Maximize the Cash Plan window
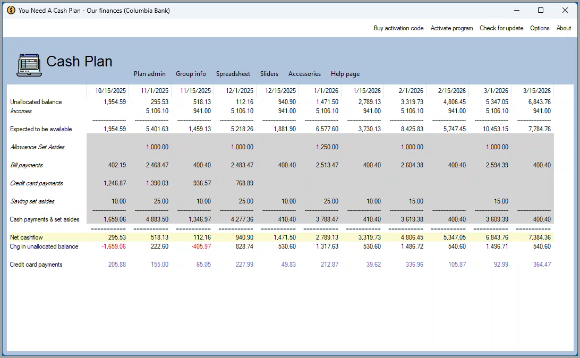 (541, 10)
